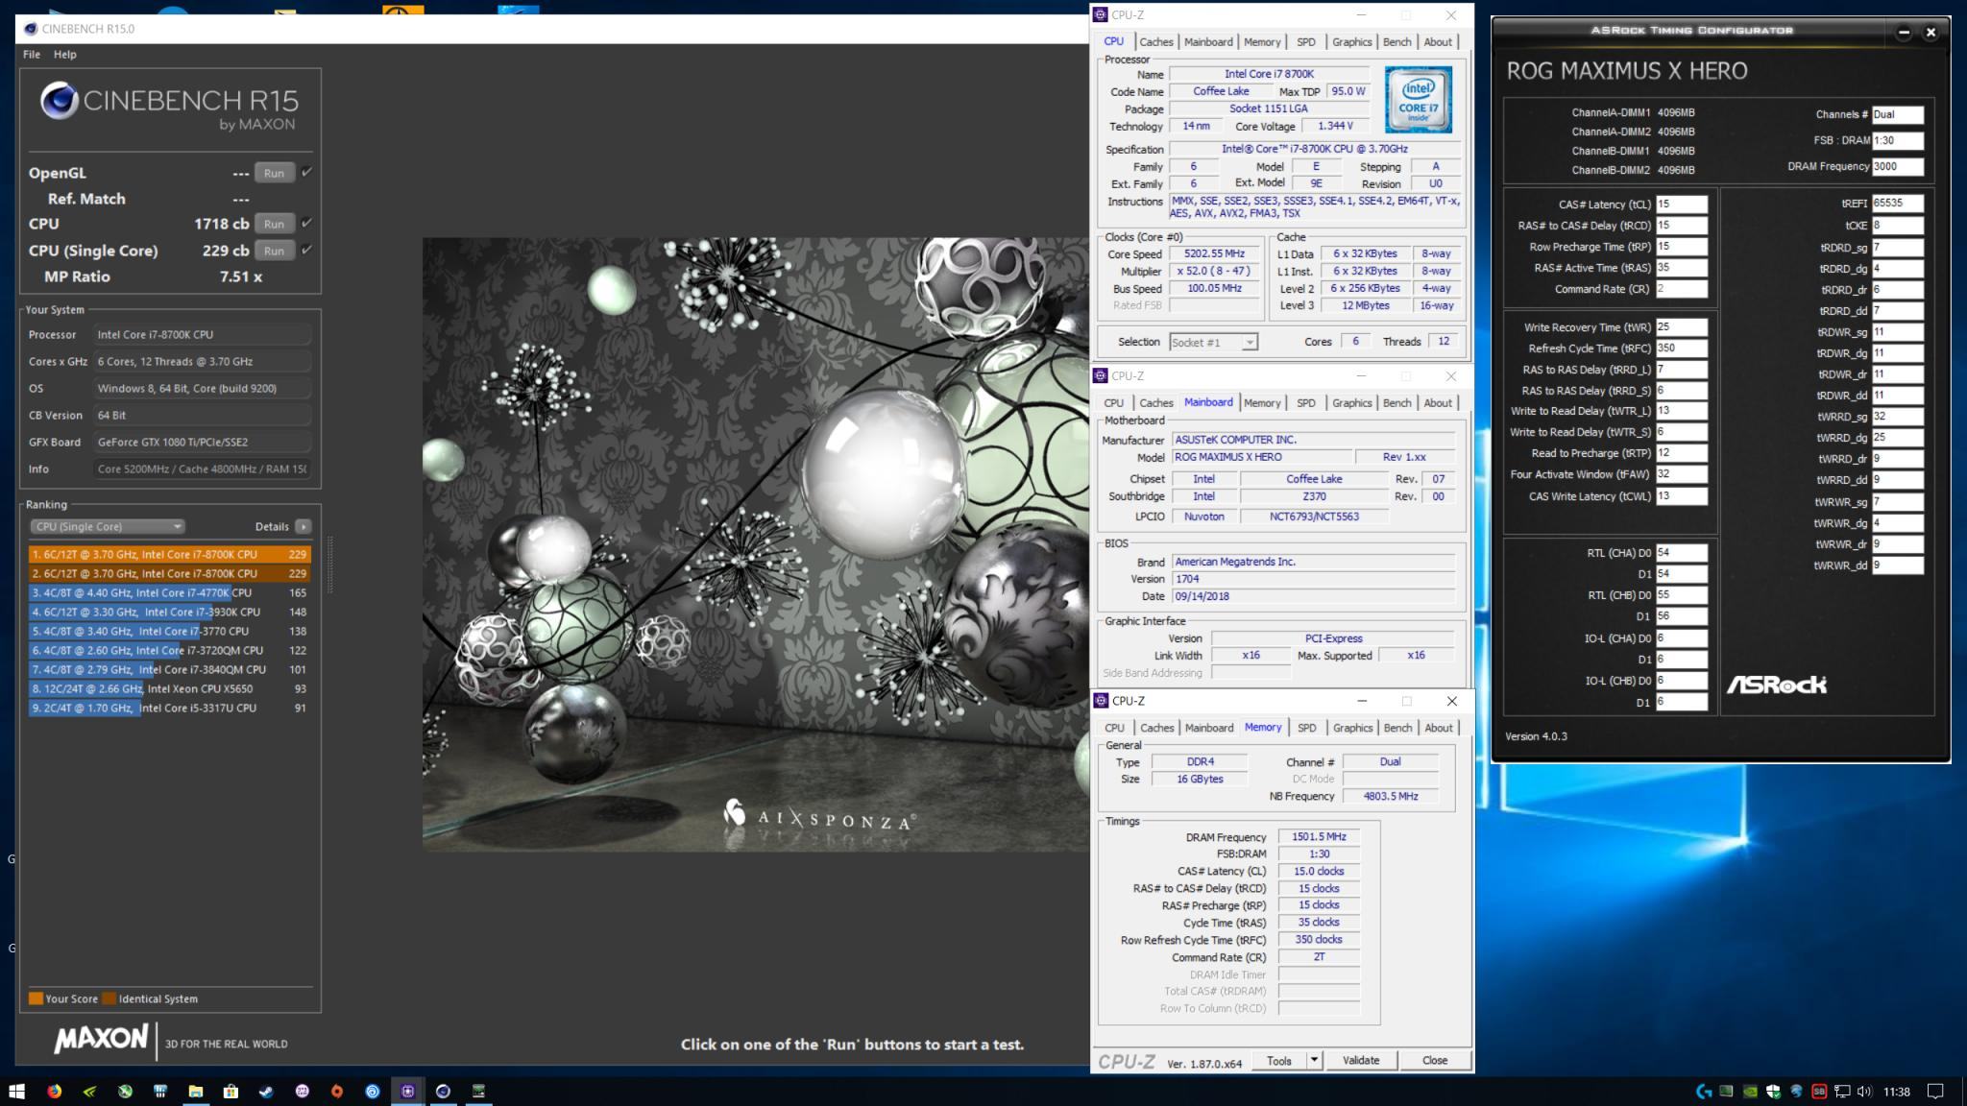Click the FSB : DRAM field in ASRock
This screenshot has width=1967, height=1106.
tap(1897, 140)
